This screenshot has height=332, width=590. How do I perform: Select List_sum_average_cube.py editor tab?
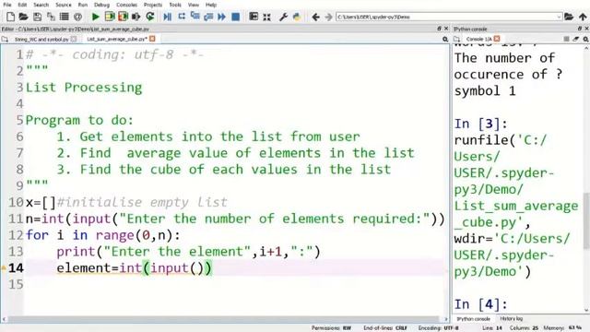(x=117, y=39)
